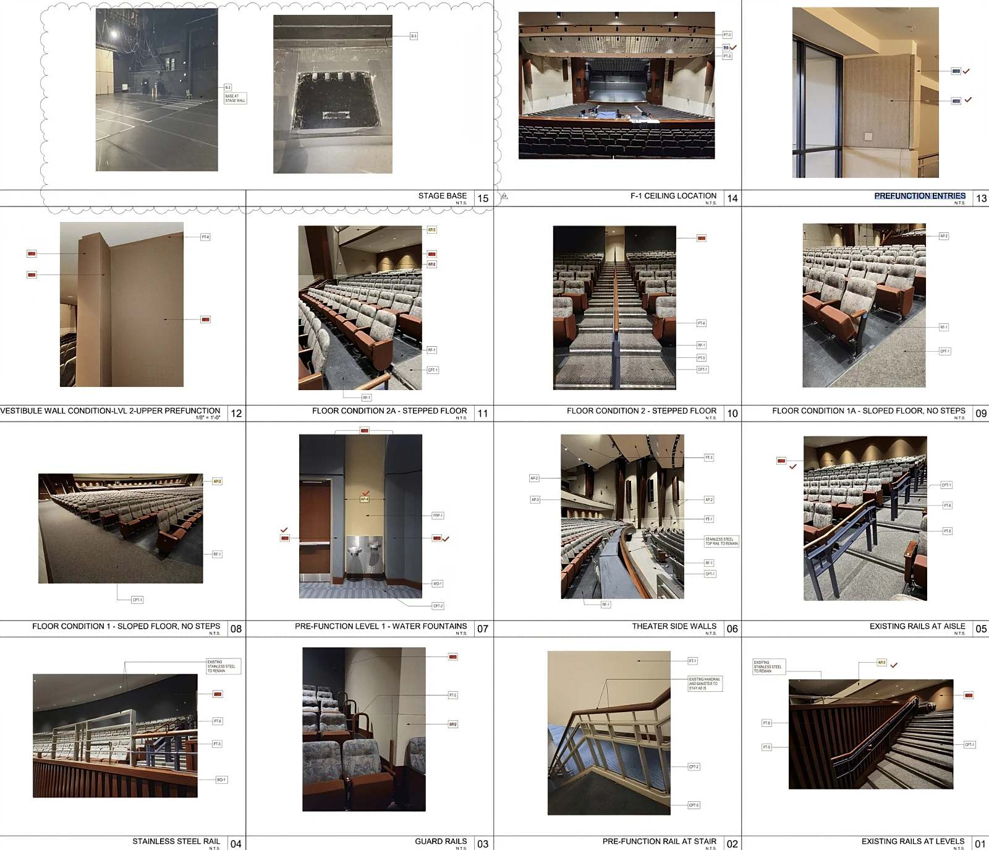
Task: Click the AP-2 tag in detail 09
Action: click(944, 236)
